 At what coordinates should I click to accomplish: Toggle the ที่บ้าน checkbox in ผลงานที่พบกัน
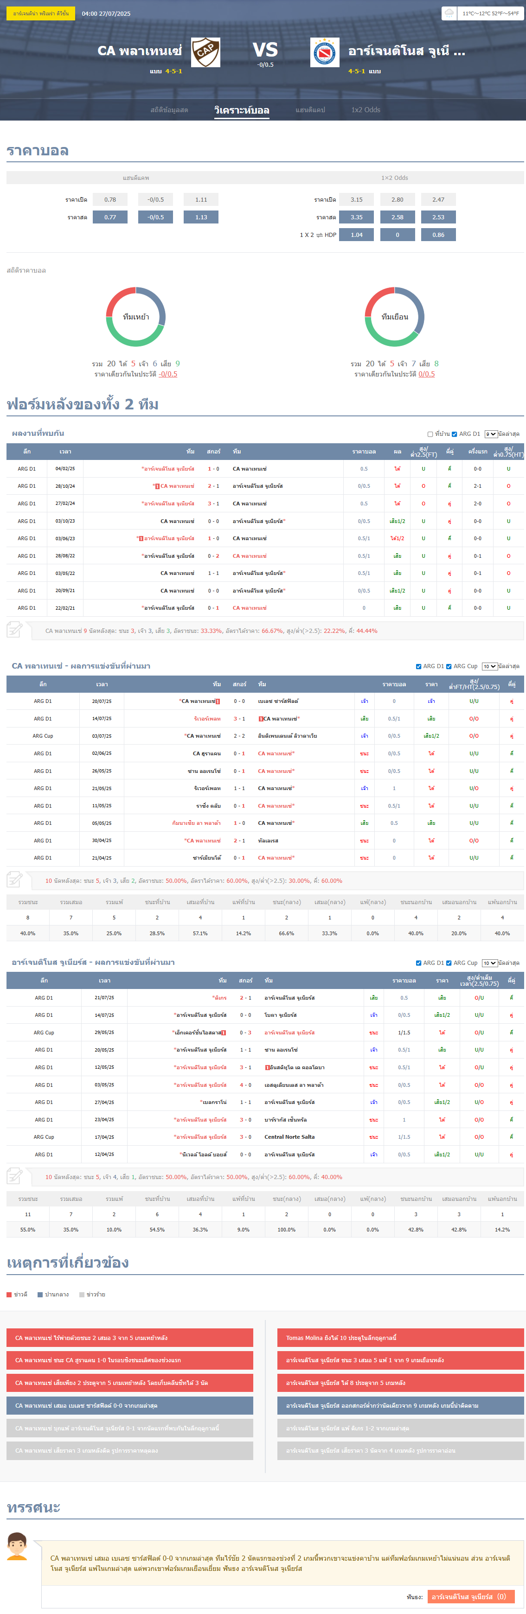click(x=430, y=434)
